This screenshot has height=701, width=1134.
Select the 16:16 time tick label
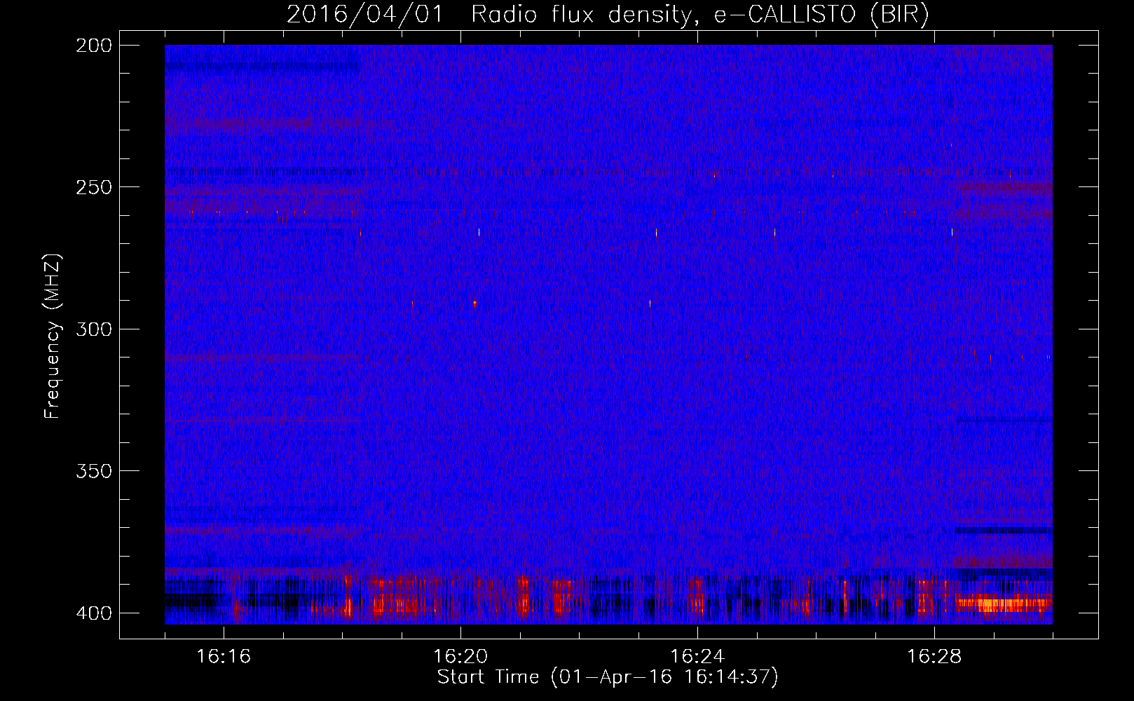224,656
